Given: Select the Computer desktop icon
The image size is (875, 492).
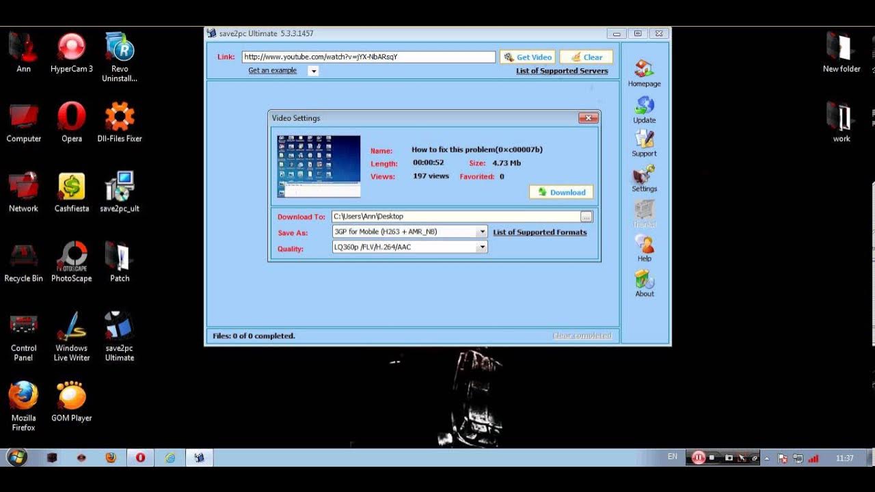Looking at the screenshot, I should (23, 122).
